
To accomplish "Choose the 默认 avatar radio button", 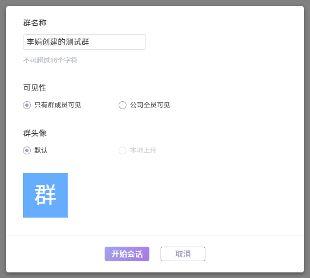I will coord(27,150).
